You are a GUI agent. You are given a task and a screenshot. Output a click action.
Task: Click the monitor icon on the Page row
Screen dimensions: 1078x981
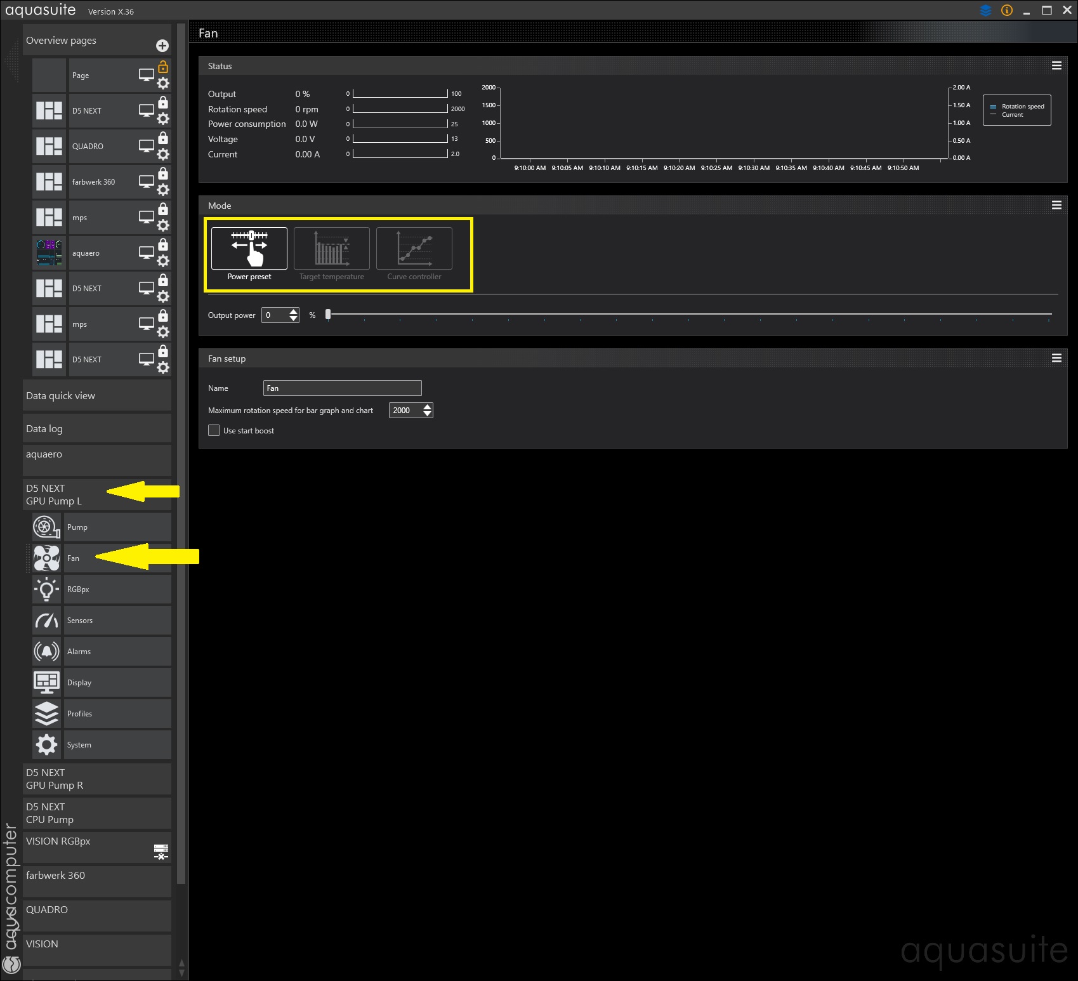(x=147, y=75)
